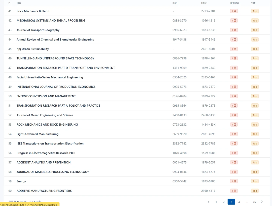Screen dimensions: 272x206
Task: Click EISSN 2773-2304 cell
Action: coord(208,11)
